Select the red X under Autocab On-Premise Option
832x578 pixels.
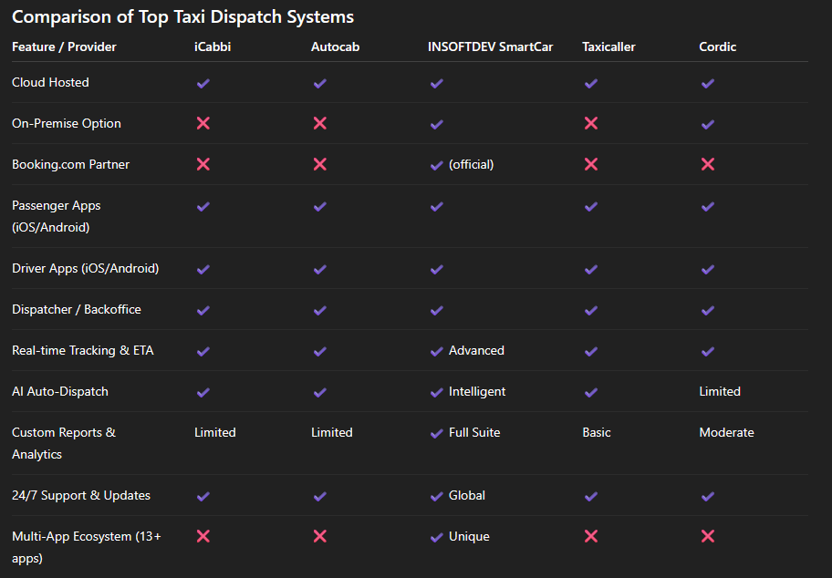click(319, 123)
